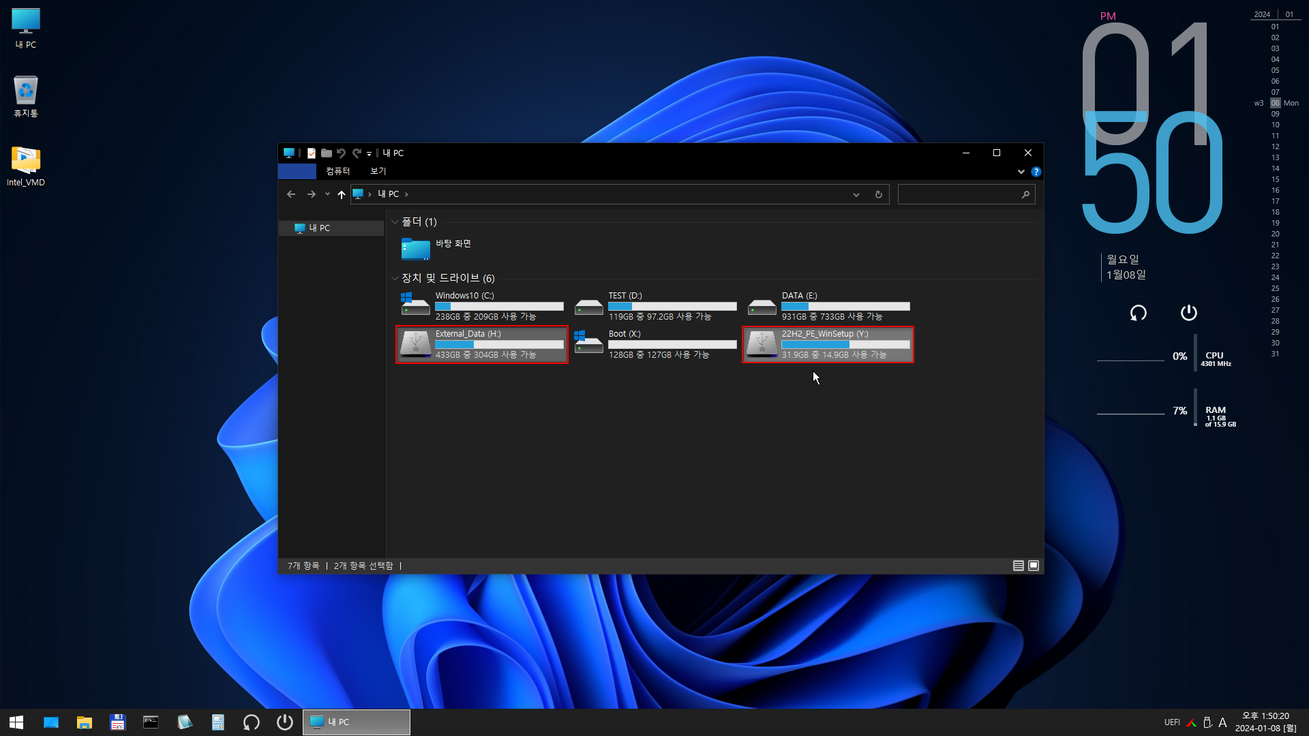Open the quick access toolbar customize dropdown

point(369,154)
